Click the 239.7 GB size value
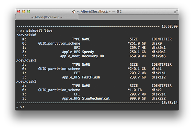The height and width of the screenshot is (130, 194). point(138,77)
